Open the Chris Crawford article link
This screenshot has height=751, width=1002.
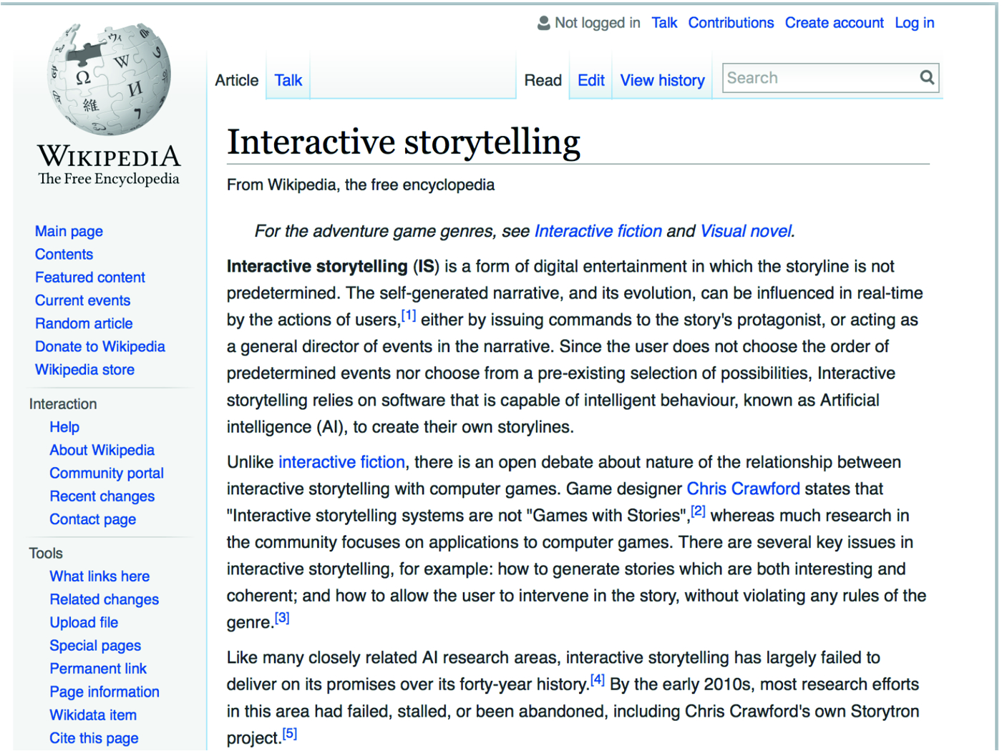click(743, 489)
